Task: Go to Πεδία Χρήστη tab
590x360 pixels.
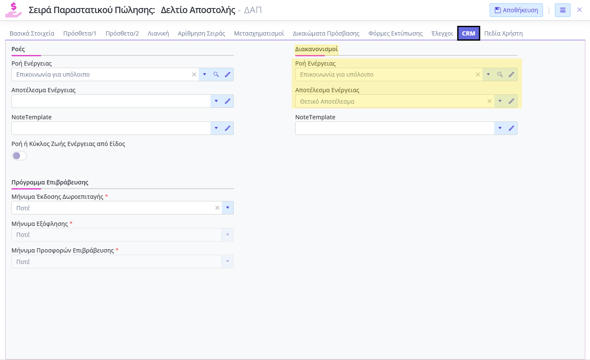Action: [x=503, y=33]
